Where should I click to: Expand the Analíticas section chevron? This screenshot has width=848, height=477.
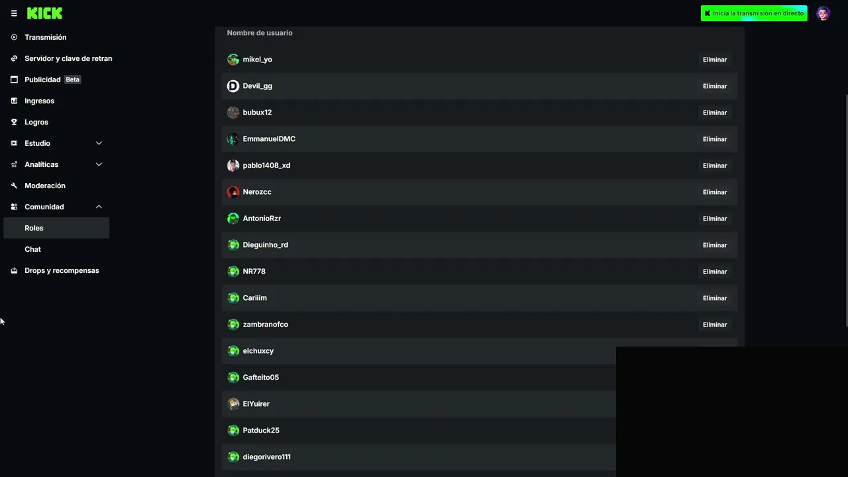tap(99, 164)
